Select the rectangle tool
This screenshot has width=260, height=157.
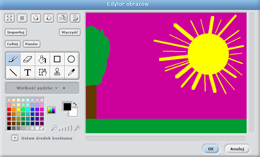(x=57, y=59)
